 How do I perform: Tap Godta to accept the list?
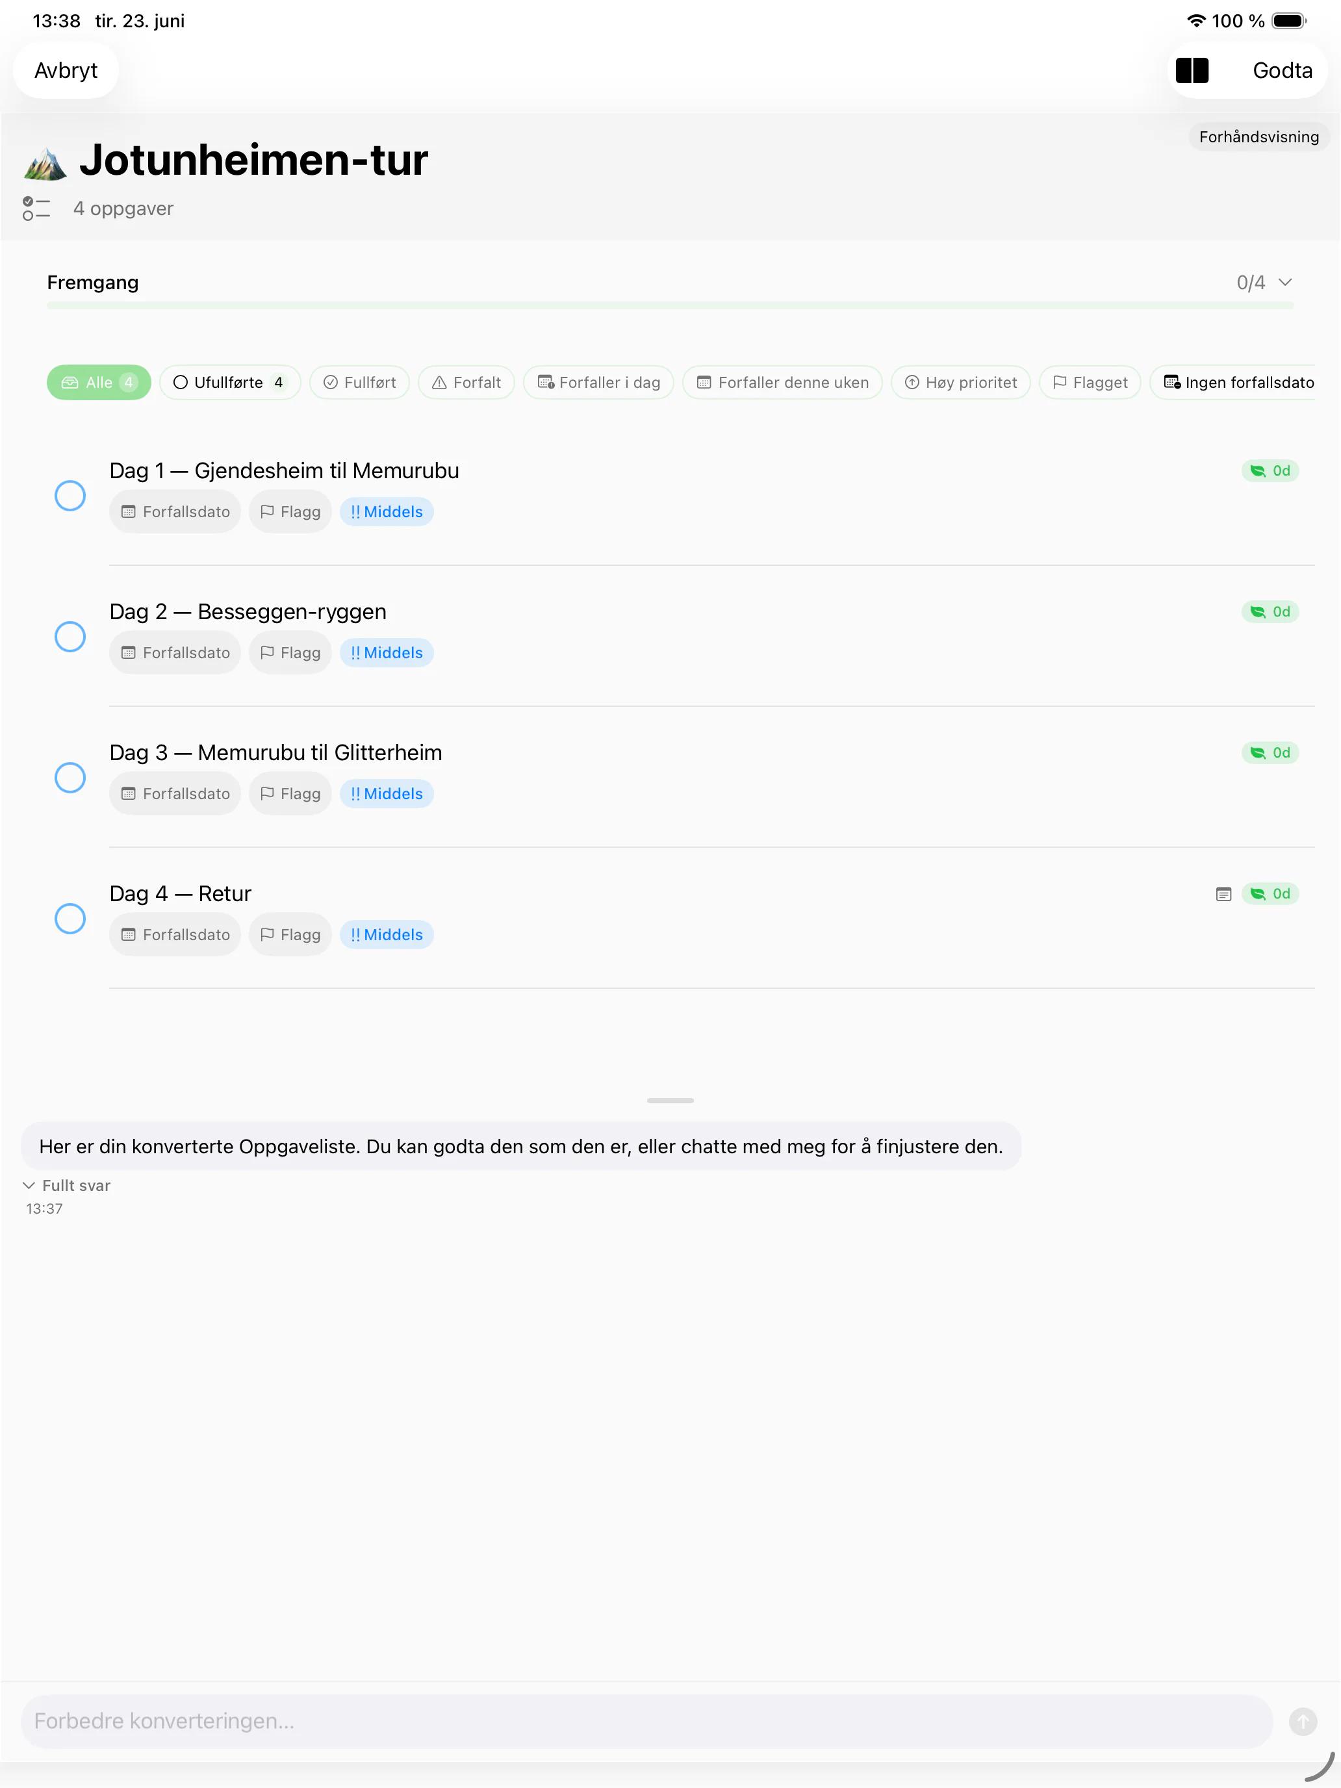pyautogui.click(x=1282, y=70)
